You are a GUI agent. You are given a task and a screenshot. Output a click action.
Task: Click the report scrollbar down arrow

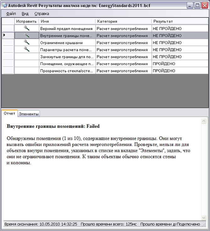point(204,217)
